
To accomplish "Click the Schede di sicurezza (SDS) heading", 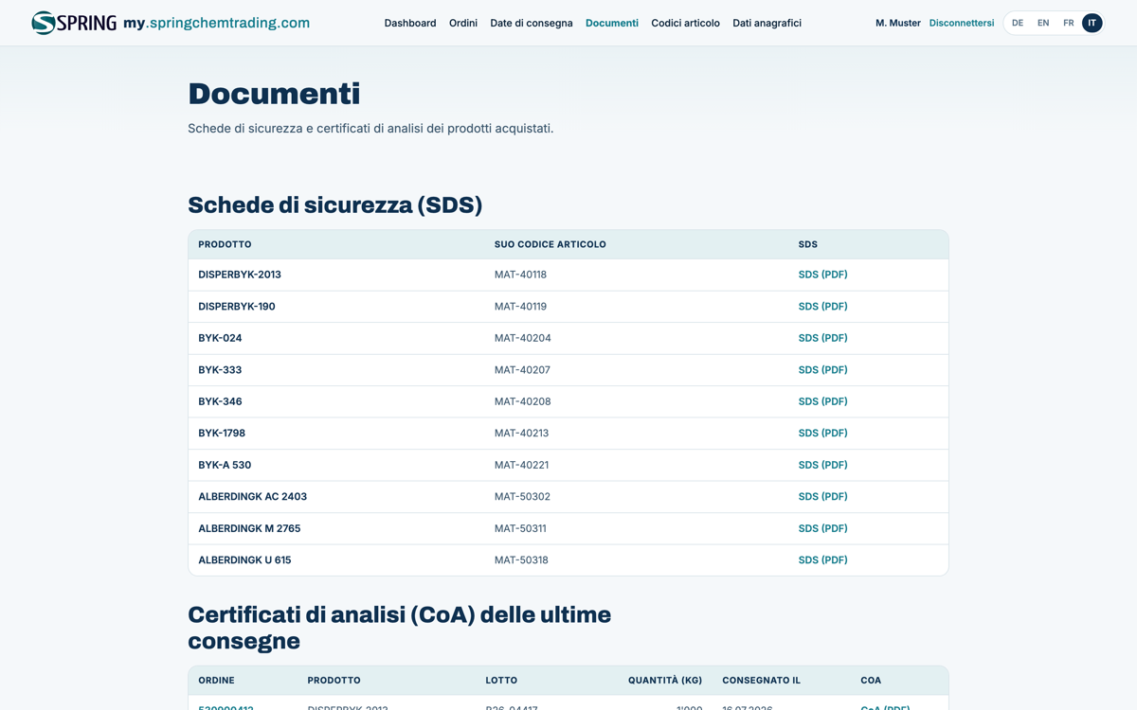I will pyautogui.click(x=335, y=205).
